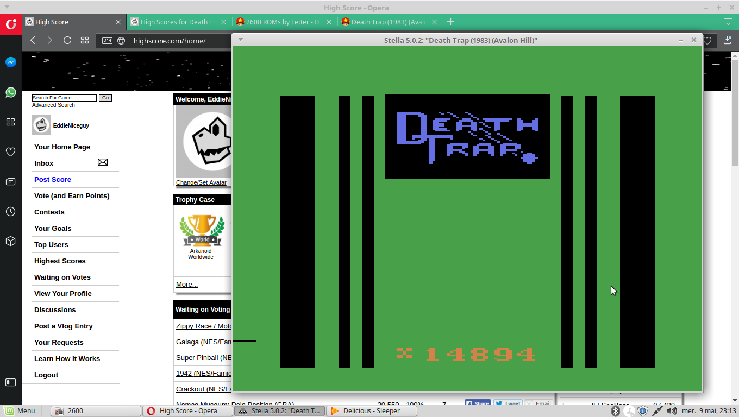Click the Go search button
Screen dimensions: 739x417
click(x=105, y=98)
